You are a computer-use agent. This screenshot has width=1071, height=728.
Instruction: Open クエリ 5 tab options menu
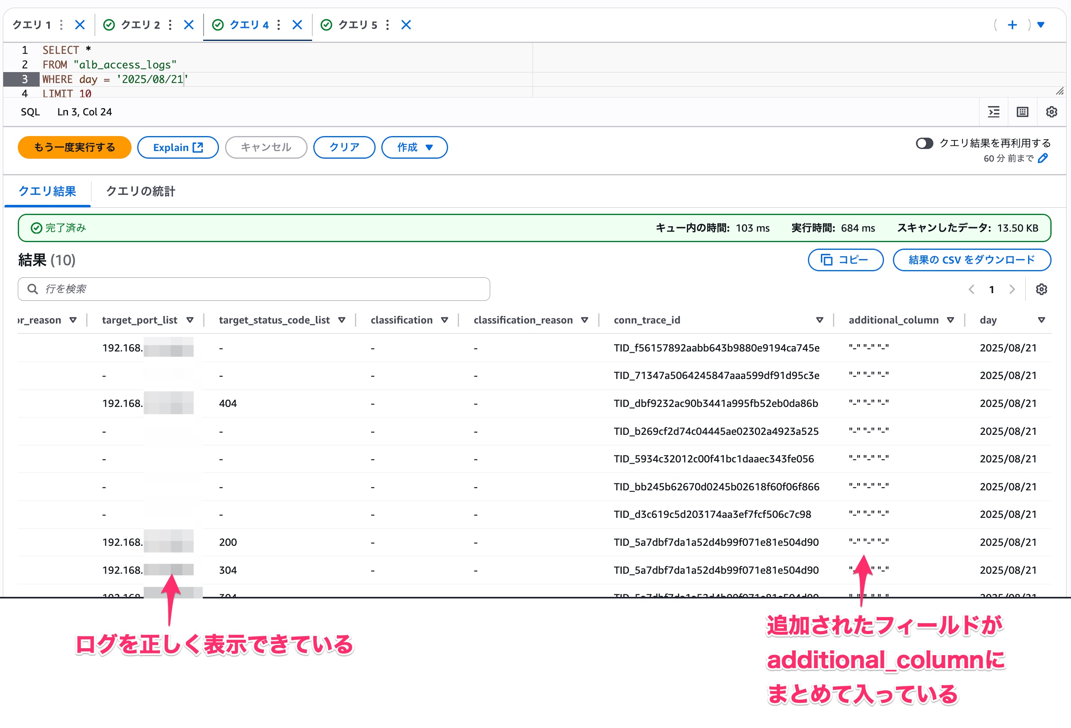pyautogui.click(x=388, y=25)
